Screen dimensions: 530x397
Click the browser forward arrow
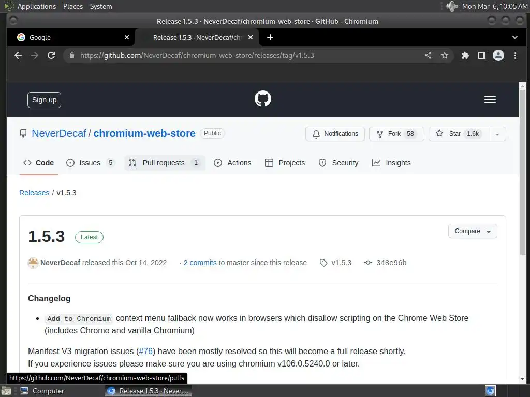[35, 55]
